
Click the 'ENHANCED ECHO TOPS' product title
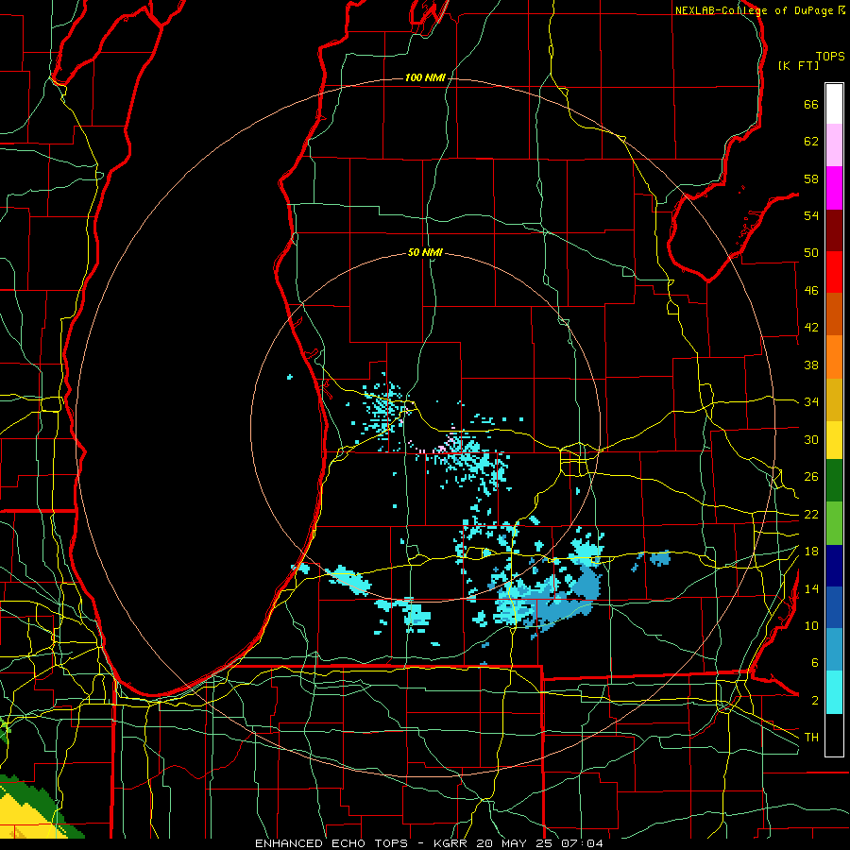(331, 843)
